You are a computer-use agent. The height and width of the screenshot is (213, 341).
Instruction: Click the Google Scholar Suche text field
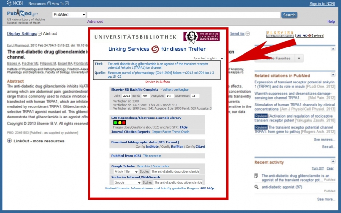(x=175, y=172)
